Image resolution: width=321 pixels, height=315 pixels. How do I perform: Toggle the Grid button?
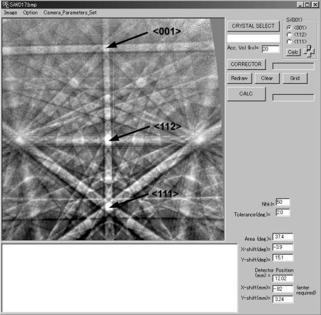[295, 78]
